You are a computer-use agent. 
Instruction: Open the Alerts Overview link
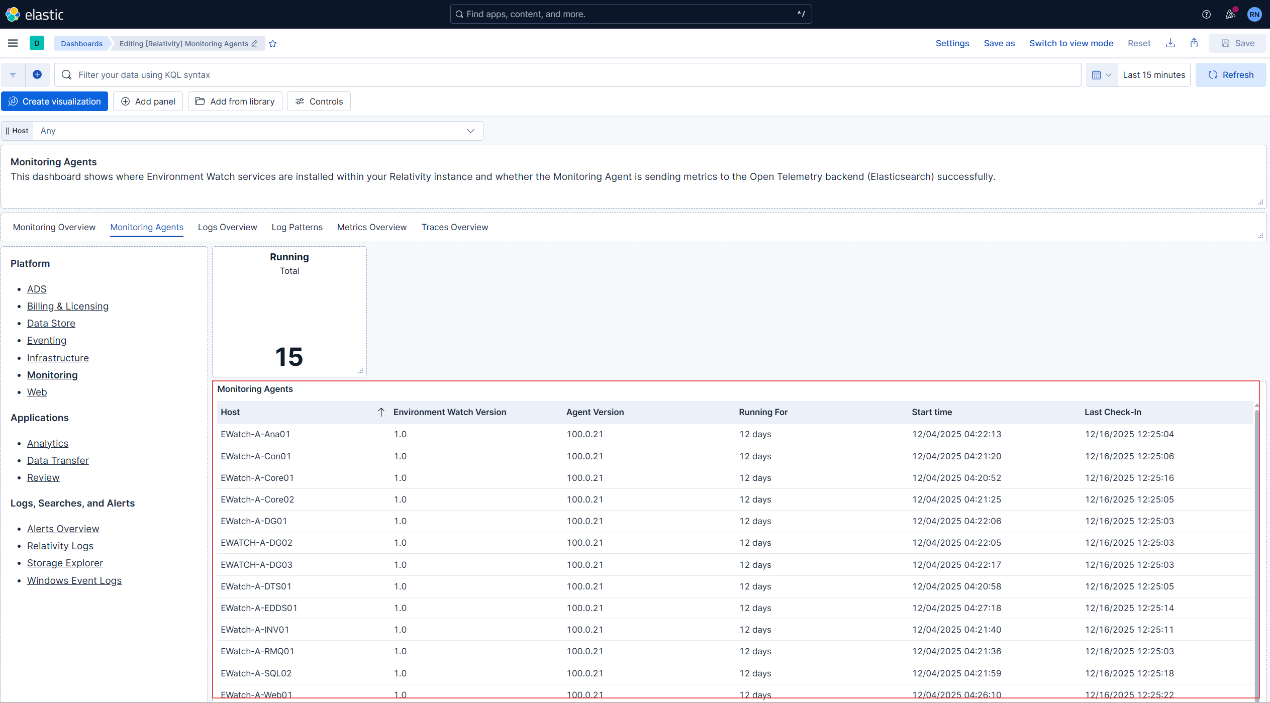click(x=63, y=529)
